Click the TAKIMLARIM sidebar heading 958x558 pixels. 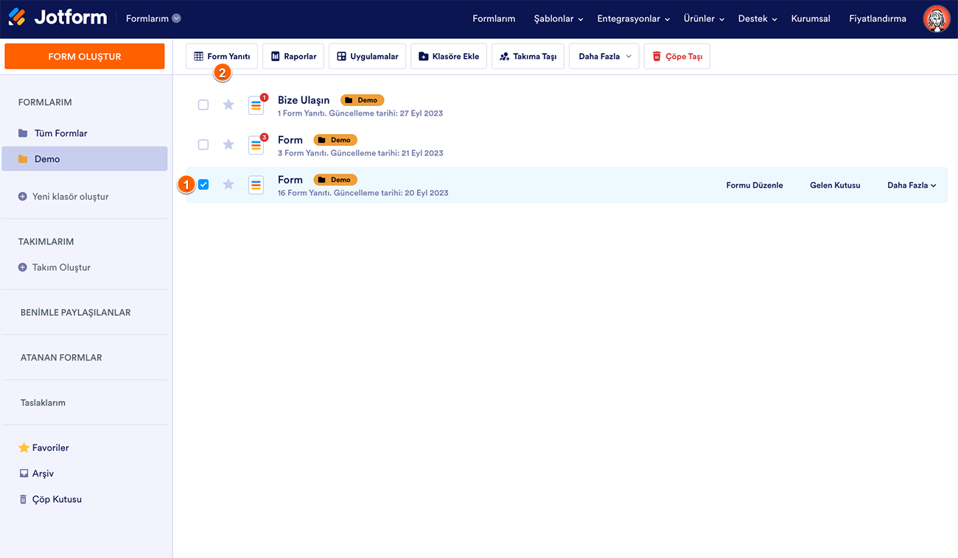click(x=46, y=241)
